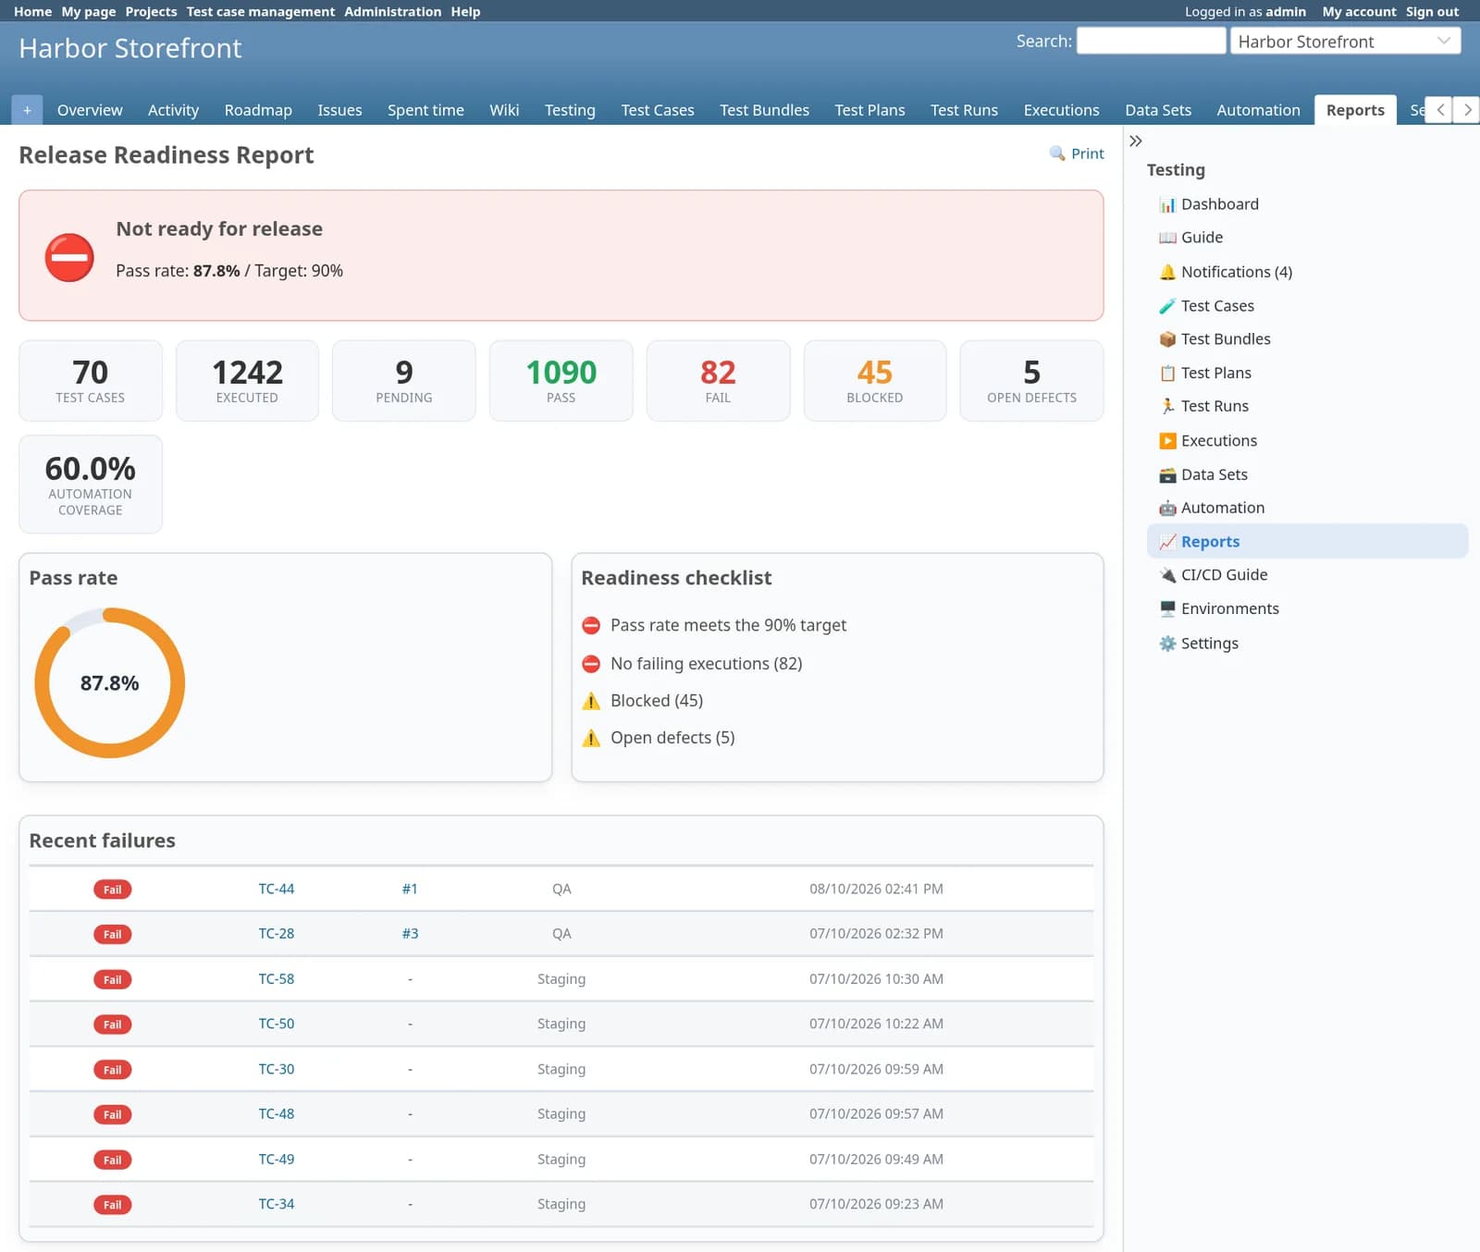Click in the Search input field
The image size is (1480, 1252).
tap(1151, 41)
